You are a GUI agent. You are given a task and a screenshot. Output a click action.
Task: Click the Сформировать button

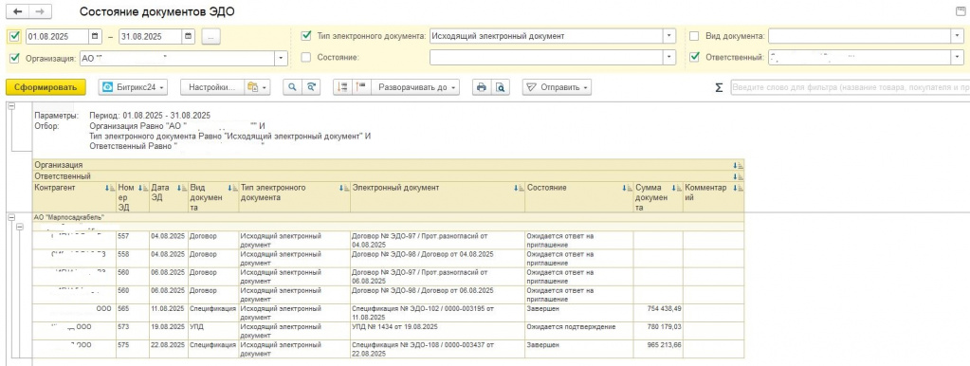pos(46,87)
